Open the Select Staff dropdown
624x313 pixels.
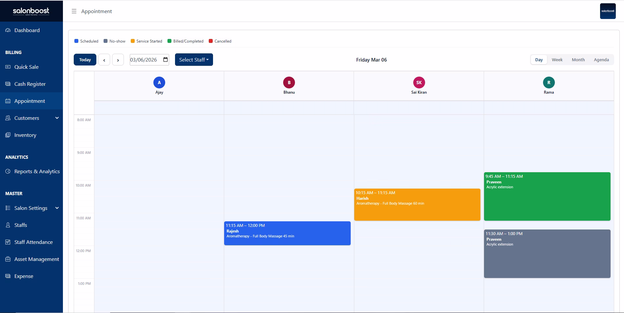coord(194,60)
